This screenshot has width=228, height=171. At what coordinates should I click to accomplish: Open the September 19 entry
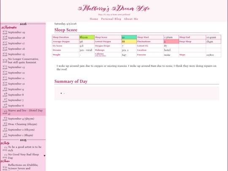pos(16,32)
